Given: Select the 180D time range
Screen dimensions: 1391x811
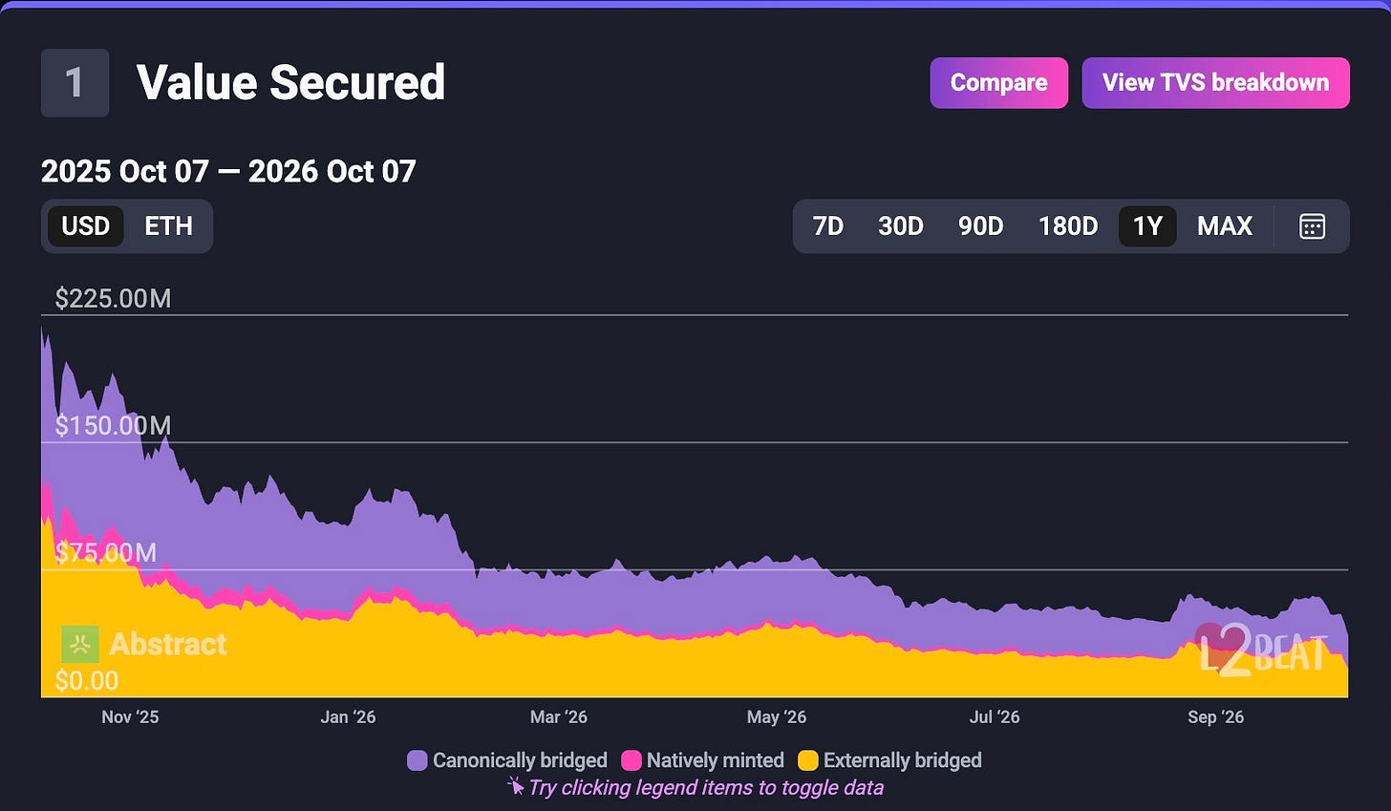Looking at the screenshot, I should [x=1068, y=226].
